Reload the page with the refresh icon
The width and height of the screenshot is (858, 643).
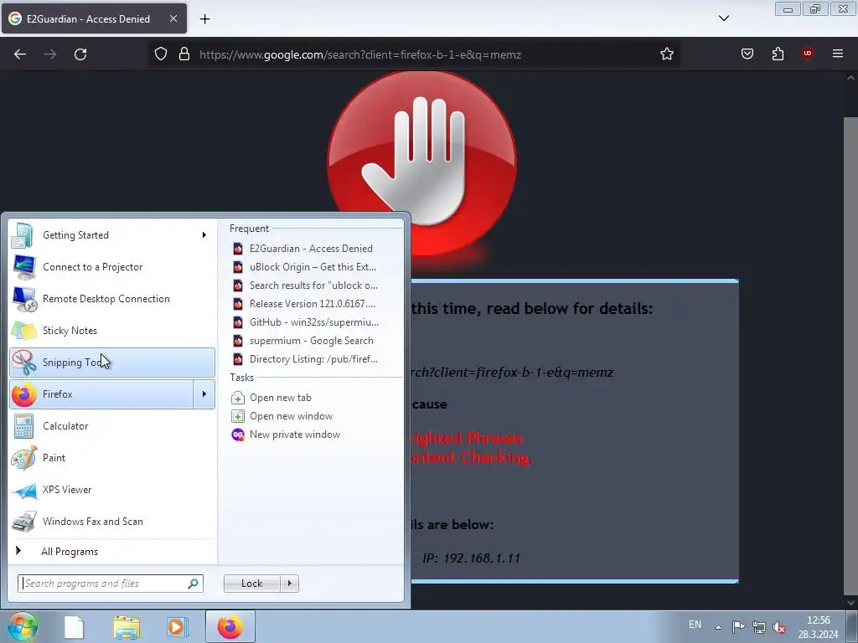pos(80,54)
